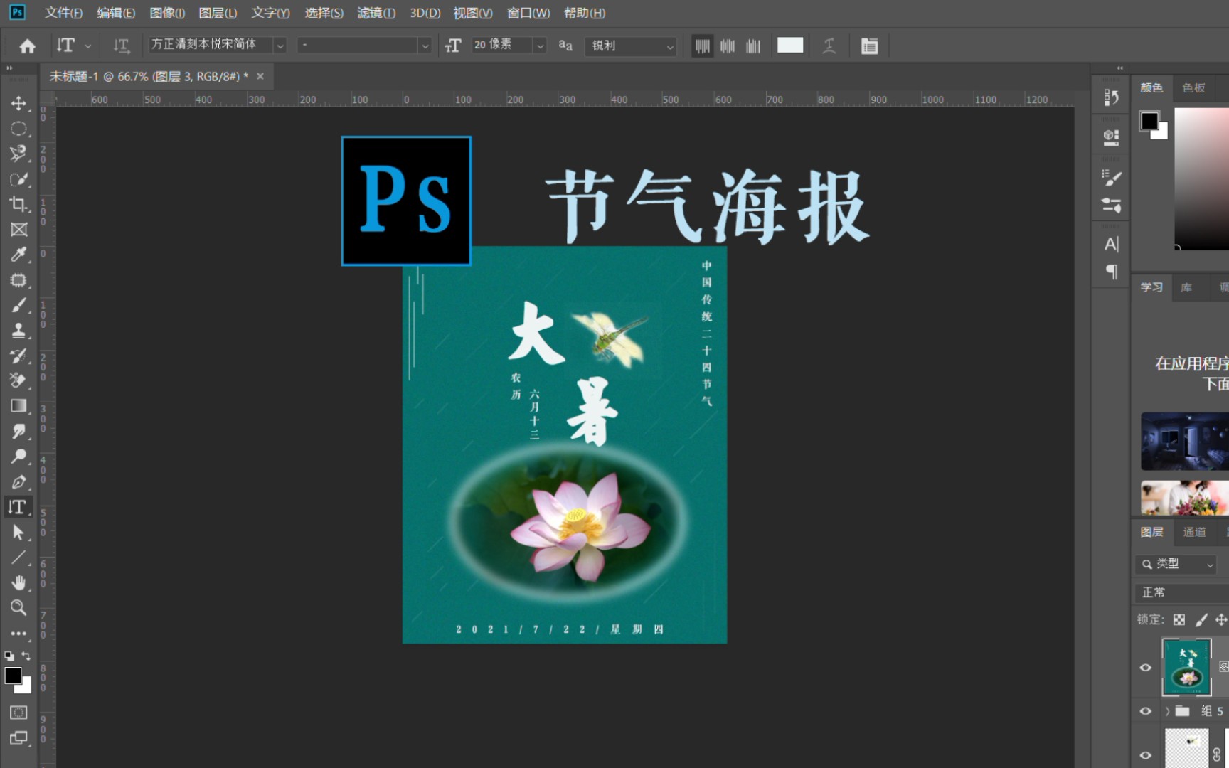This screenshot has width=1229, height=768.
Task: Toggle the Character and Paragraph panels button
Action: click(869, 46)
